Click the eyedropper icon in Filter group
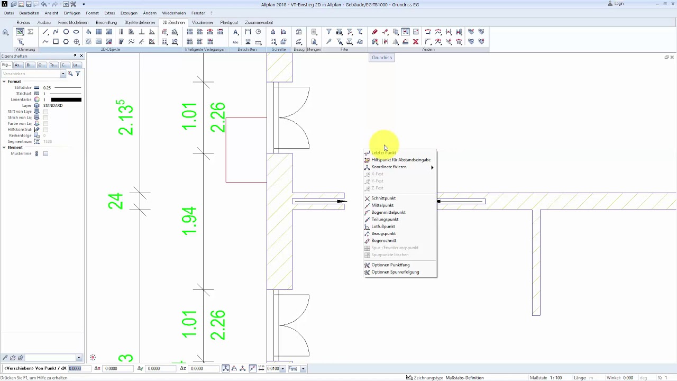Image resolution: width=677 pixels, height=381 pixels. coord(329,42)
